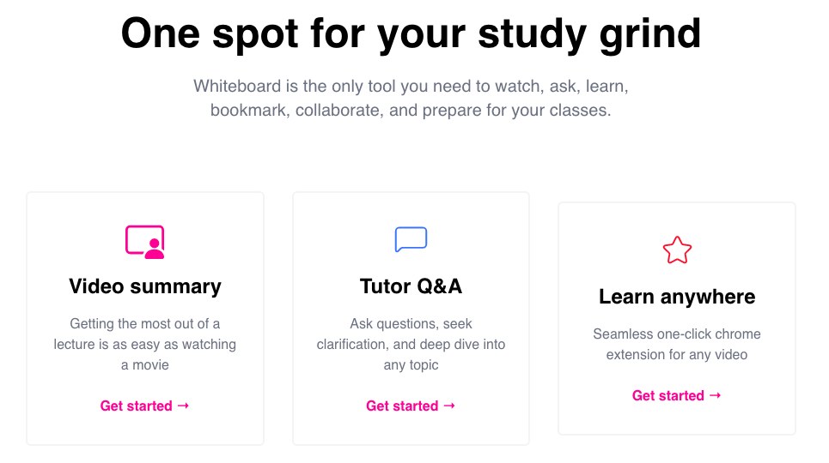Click the arrow next to Tutor Q&A's Get started

click(x=449, y=406)
